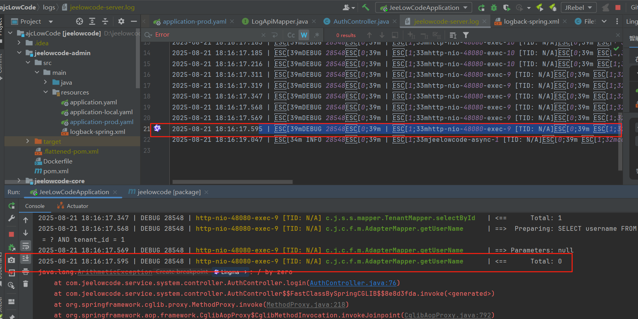Expand All in the Project panel
The height and width of the screenshot is (319, 638).
coord(92,21)
